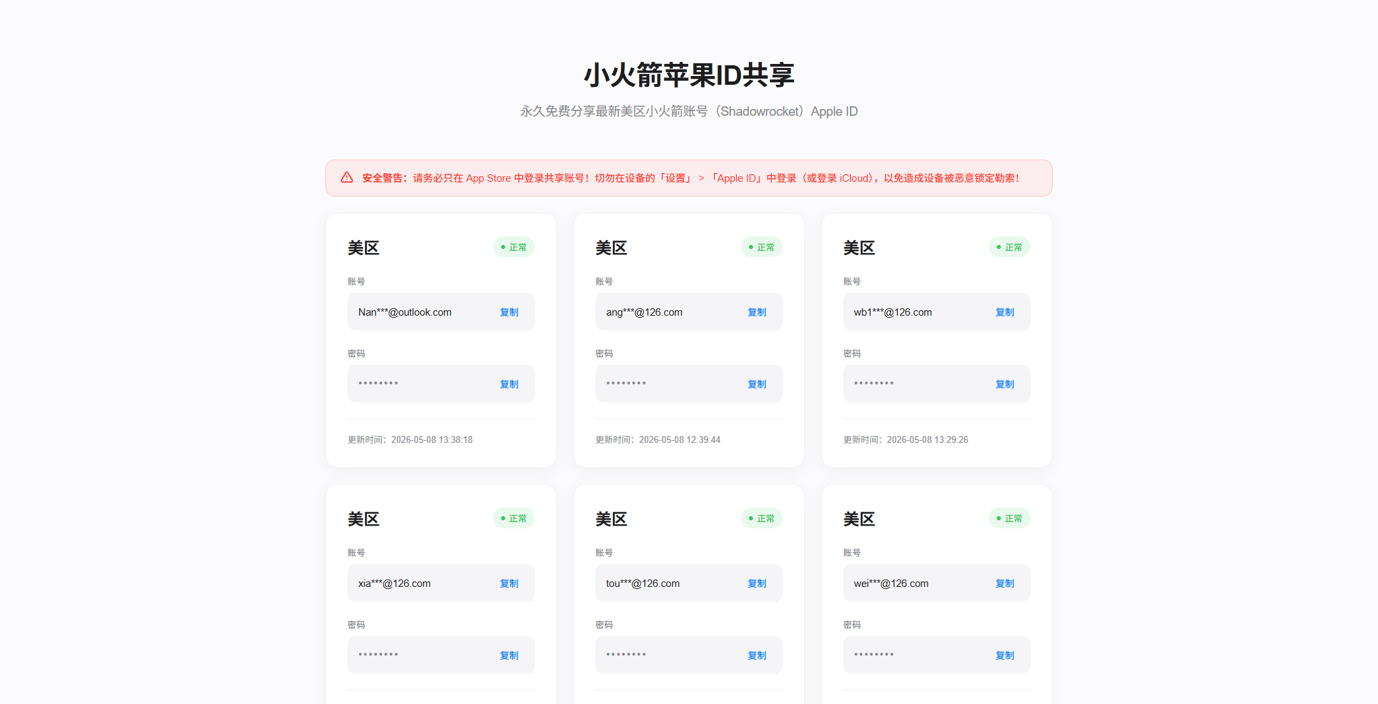Copy the wei***@126.com account
The height and width of the screenshot is (704, 1378).
[x=1005, y=584]
